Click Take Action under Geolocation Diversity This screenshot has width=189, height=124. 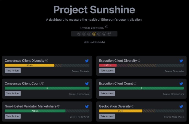click(x=107, y=116)
